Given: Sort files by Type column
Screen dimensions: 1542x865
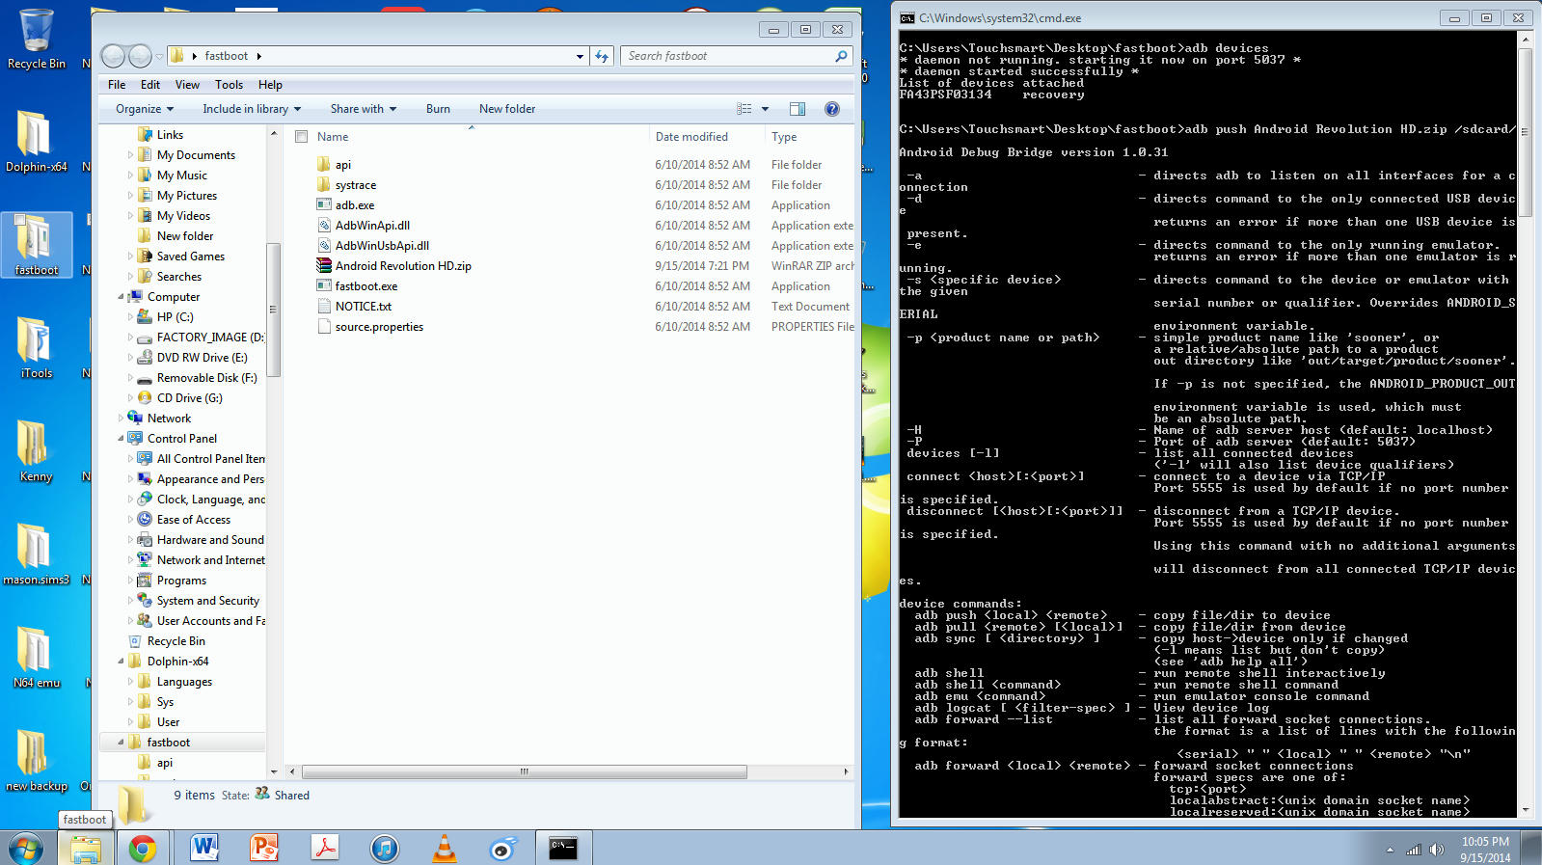Looking at the screenshot, I should 784,137.
